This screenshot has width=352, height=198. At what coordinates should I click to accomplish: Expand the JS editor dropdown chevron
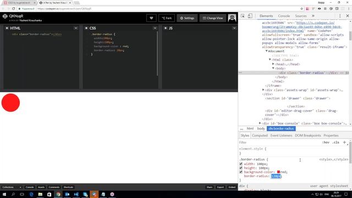coord(234,28)
